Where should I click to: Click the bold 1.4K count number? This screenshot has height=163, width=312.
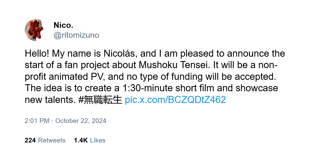pos(81,140)
